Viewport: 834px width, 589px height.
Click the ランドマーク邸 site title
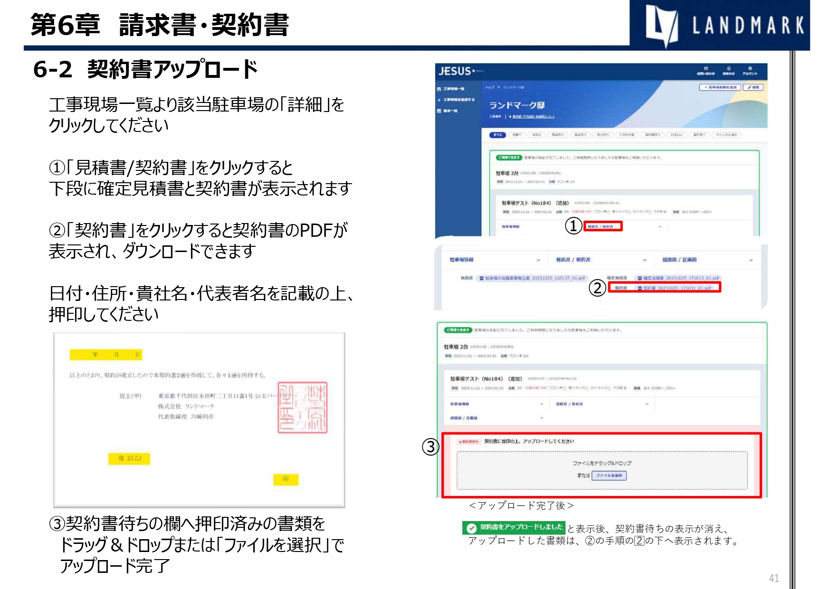(517, 105)
